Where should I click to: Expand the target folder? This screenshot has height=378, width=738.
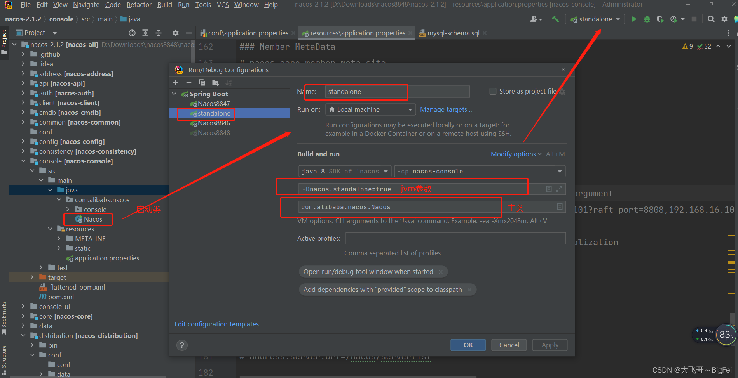tap(32, 277)
